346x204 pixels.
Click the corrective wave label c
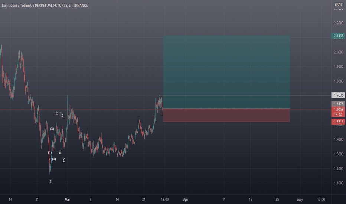pyautogui.click(x=64, y=160)
